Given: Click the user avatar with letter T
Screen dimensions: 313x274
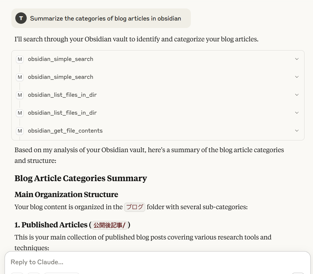Looking at the screenshot, I should [21, 18].
